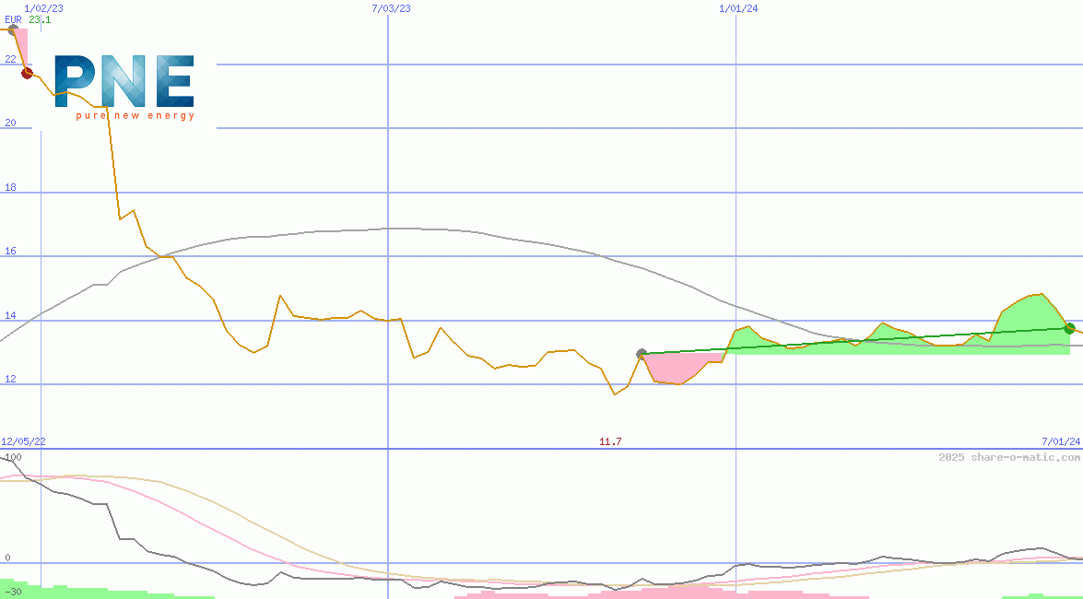Click the gray dot at top-left price start
The height and width of the screenshot is (599, 1083).
[x=12, y=27]
